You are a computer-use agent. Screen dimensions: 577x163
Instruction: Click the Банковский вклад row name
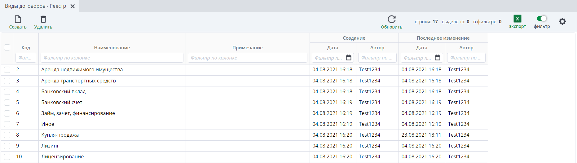64,91
